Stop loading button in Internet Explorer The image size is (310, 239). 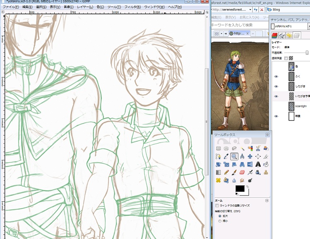coord(262,10)
